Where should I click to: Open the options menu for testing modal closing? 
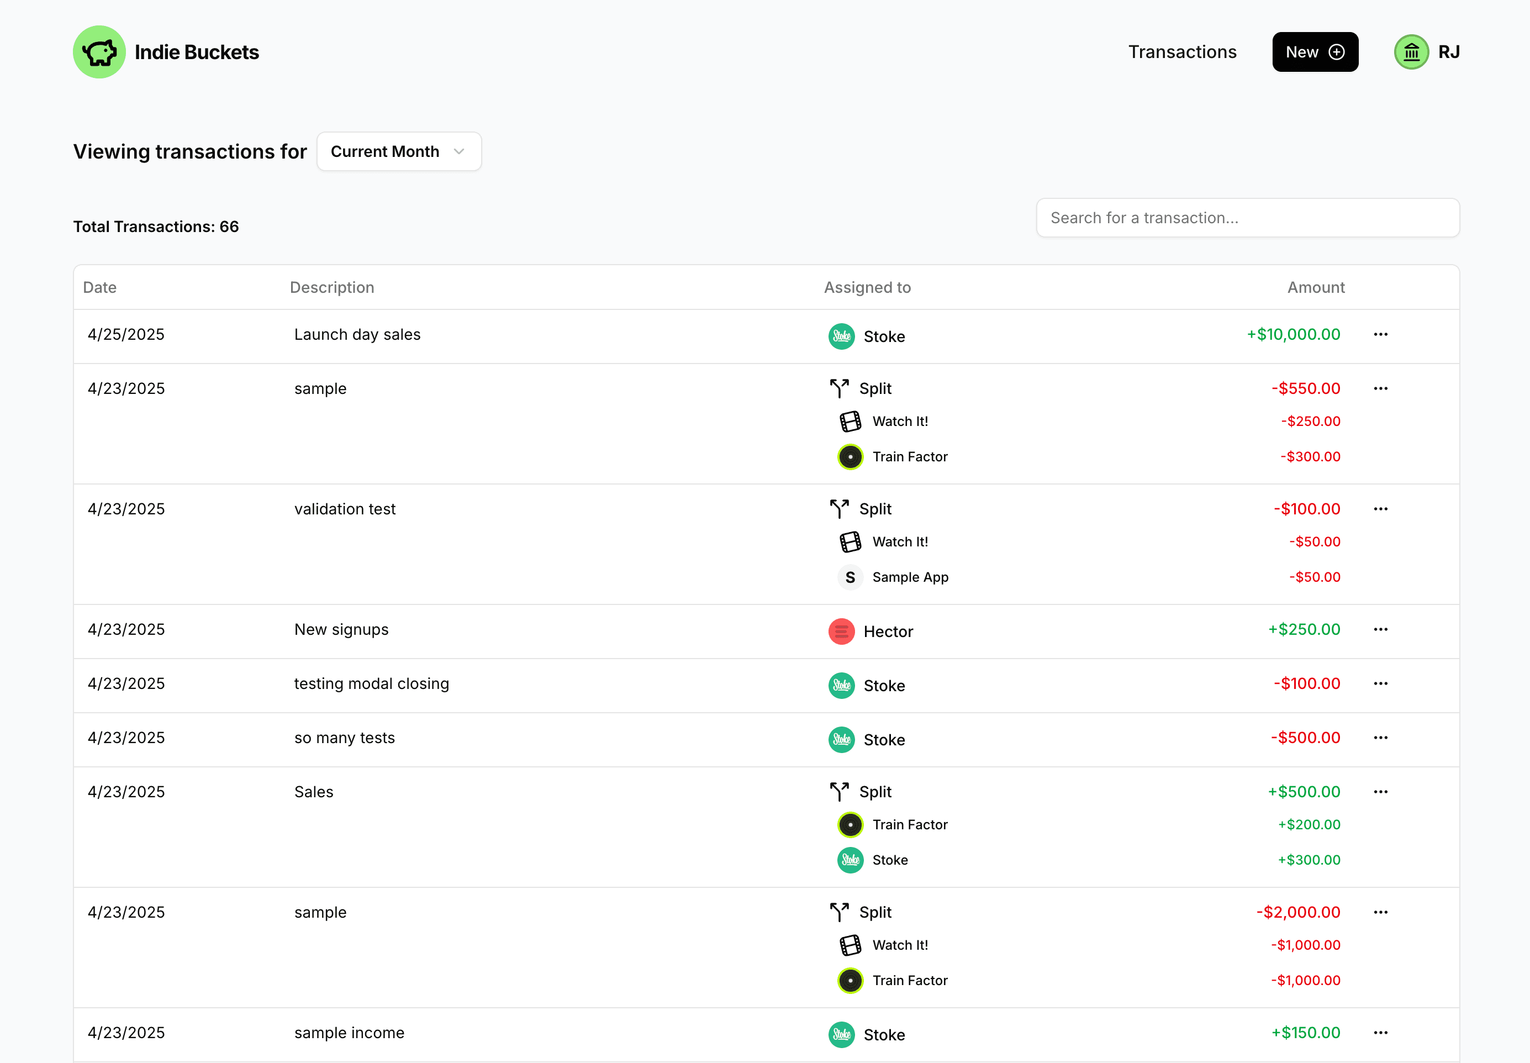pos(1380,684)
